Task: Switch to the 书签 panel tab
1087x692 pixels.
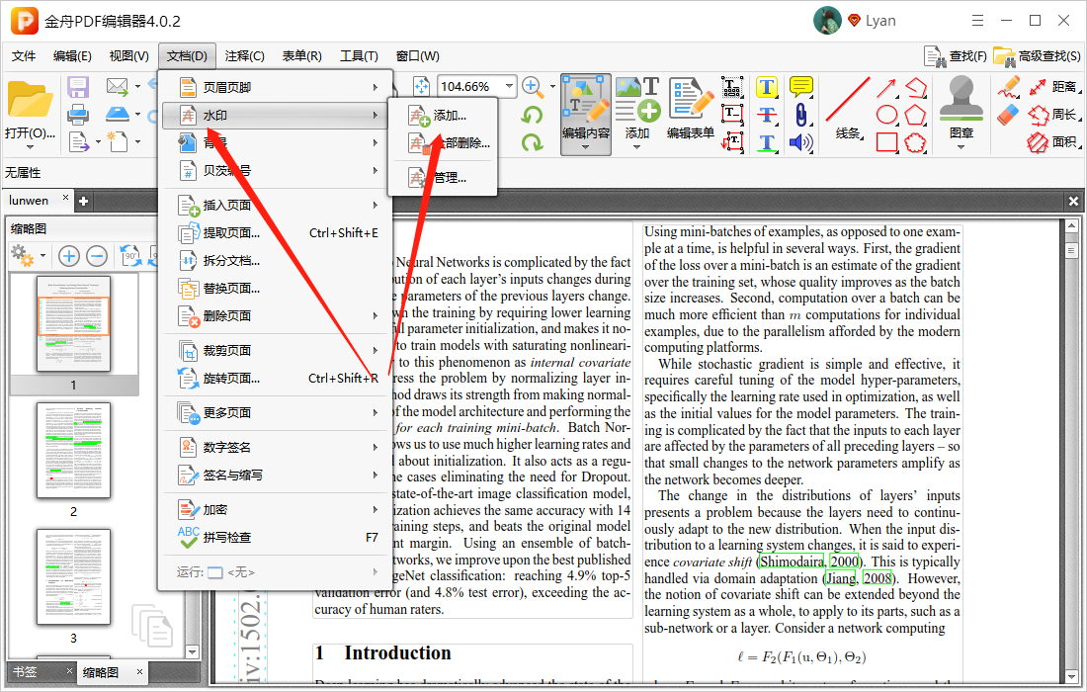Action: click(27, 670)
